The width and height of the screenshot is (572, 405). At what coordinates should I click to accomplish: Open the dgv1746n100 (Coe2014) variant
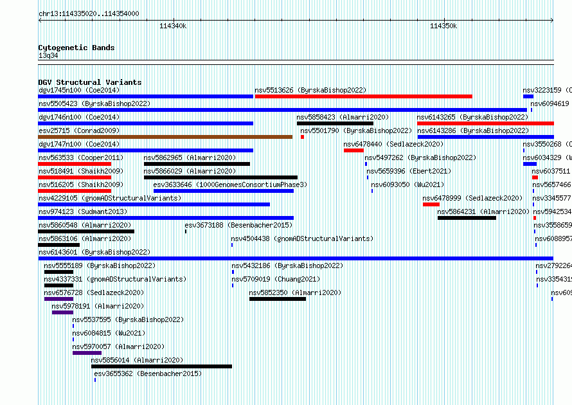pos(145,123)
